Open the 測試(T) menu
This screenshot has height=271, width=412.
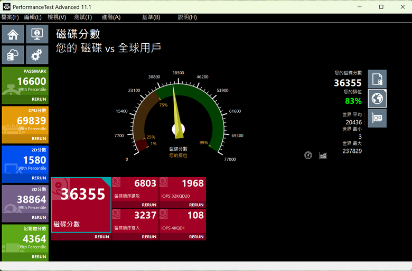pos(83,17)
